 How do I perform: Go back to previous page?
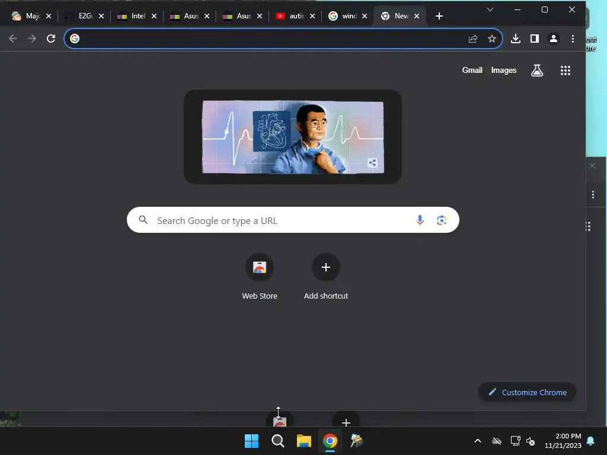(x=13, y=39)
